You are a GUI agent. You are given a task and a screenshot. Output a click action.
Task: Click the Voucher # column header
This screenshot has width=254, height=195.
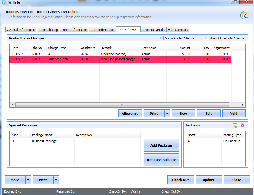tap(89, 48)
